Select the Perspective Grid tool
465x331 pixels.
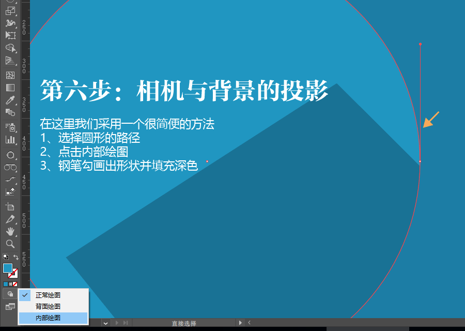(10, 60)
